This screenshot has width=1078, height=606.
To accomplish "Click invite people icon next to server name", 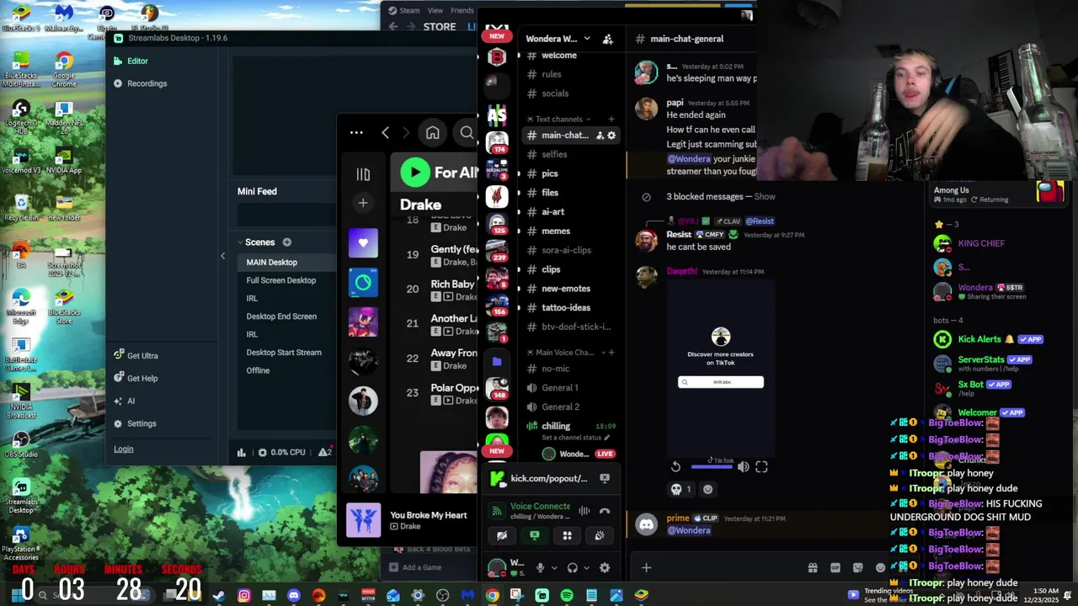I will click(x=608, y=39).
